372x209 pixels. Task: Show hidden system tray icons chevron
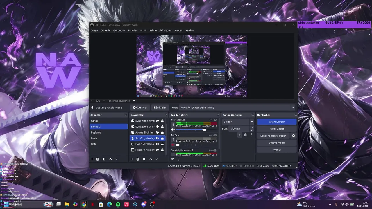[330, 204]
